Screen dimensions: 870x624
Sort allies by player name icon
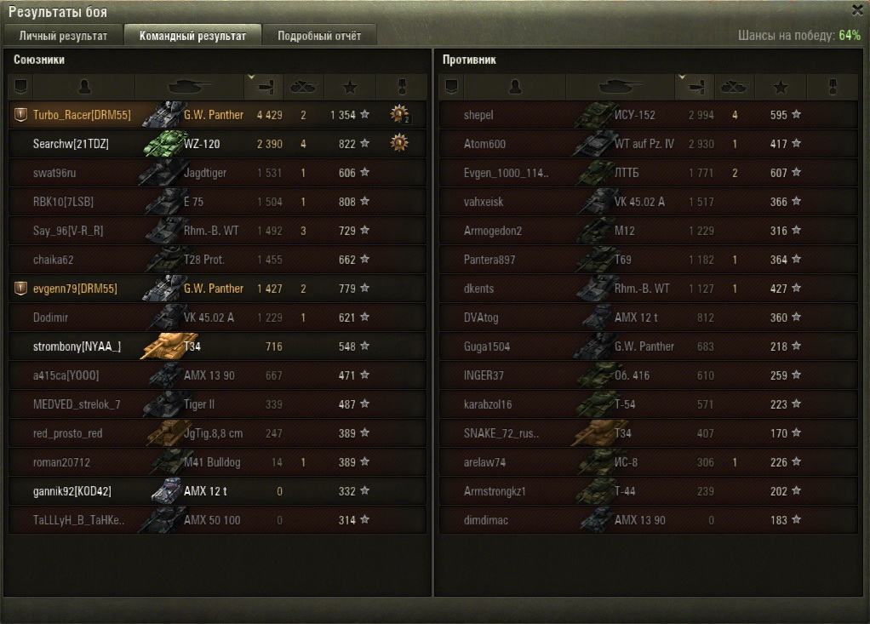tap(84, 87)
